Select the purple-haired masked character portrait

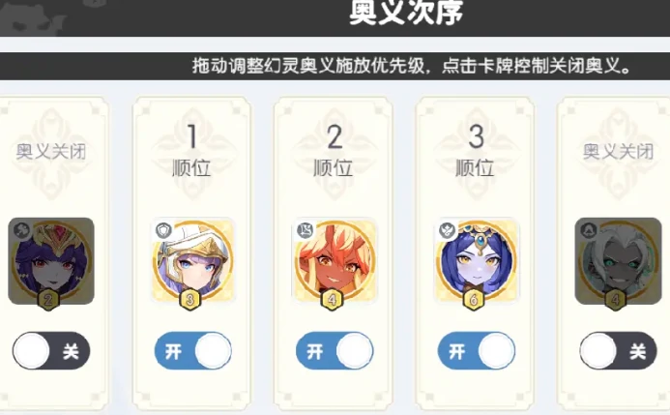51,261
